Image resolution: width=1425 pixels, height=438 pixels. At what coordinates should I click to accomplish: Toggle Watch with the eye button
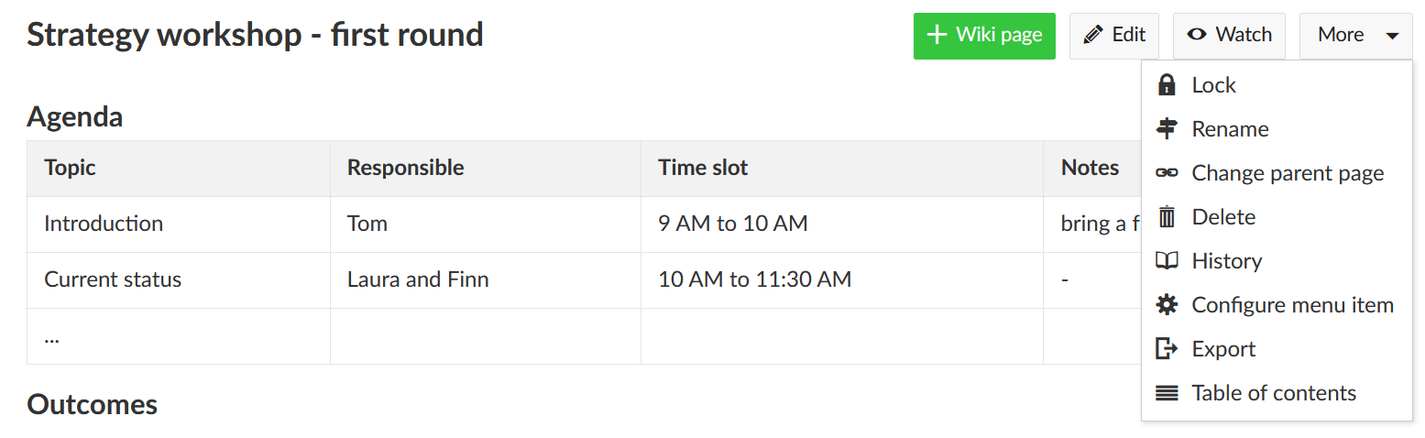pyautogui.click(x=1229, y=36)
